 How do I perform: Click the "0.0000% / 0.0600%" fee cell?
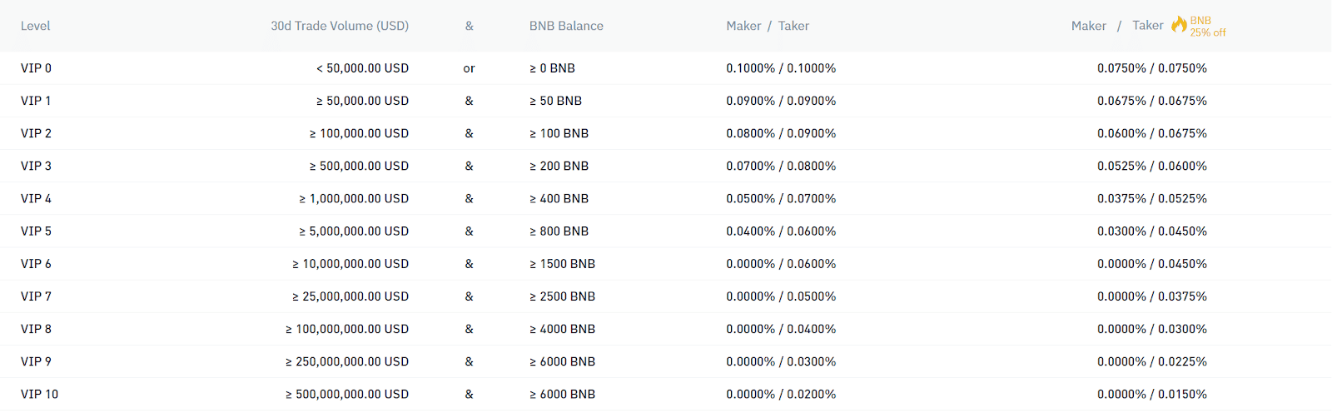781,263
